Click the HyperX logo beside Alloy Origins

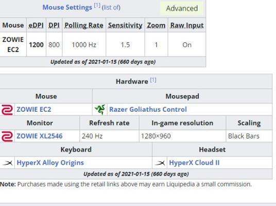tap(7, 163)
